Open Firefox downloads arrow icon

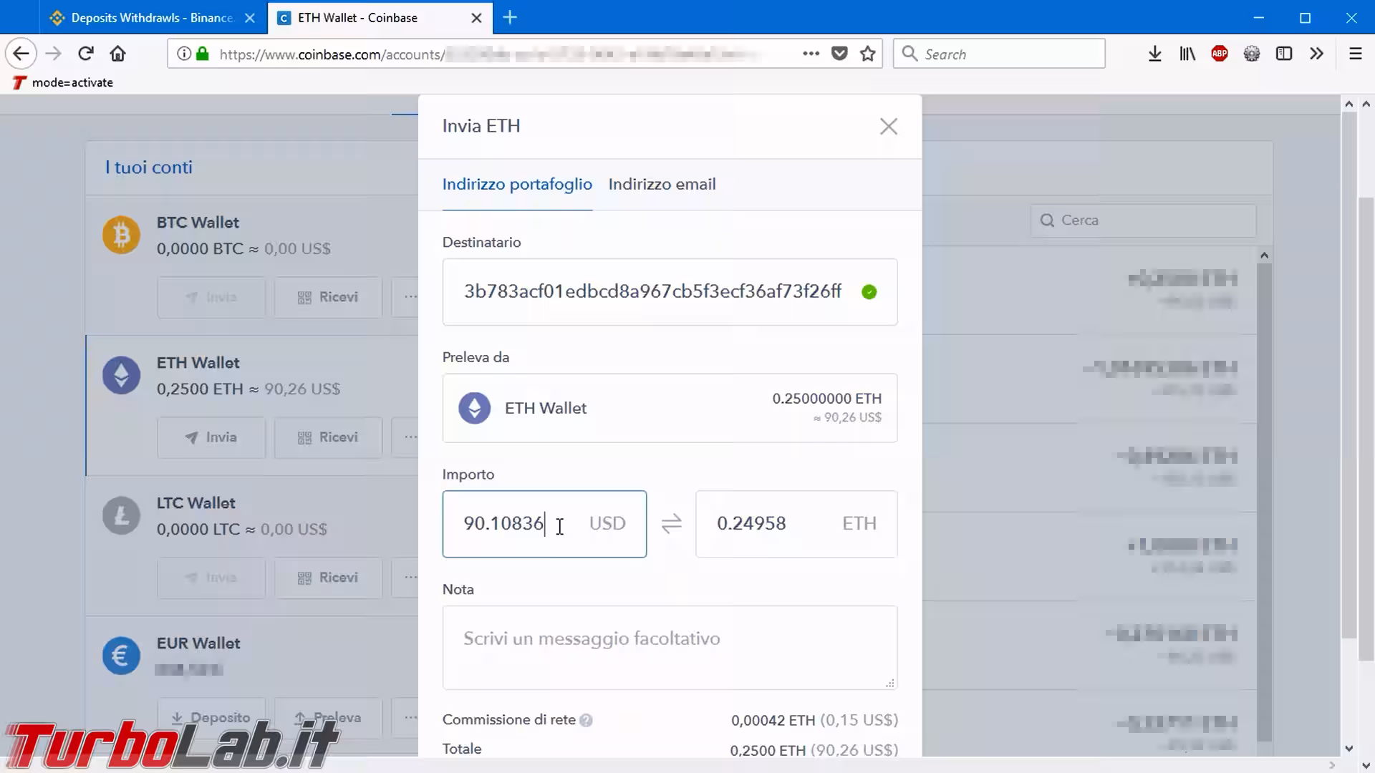coord(1154,54)
